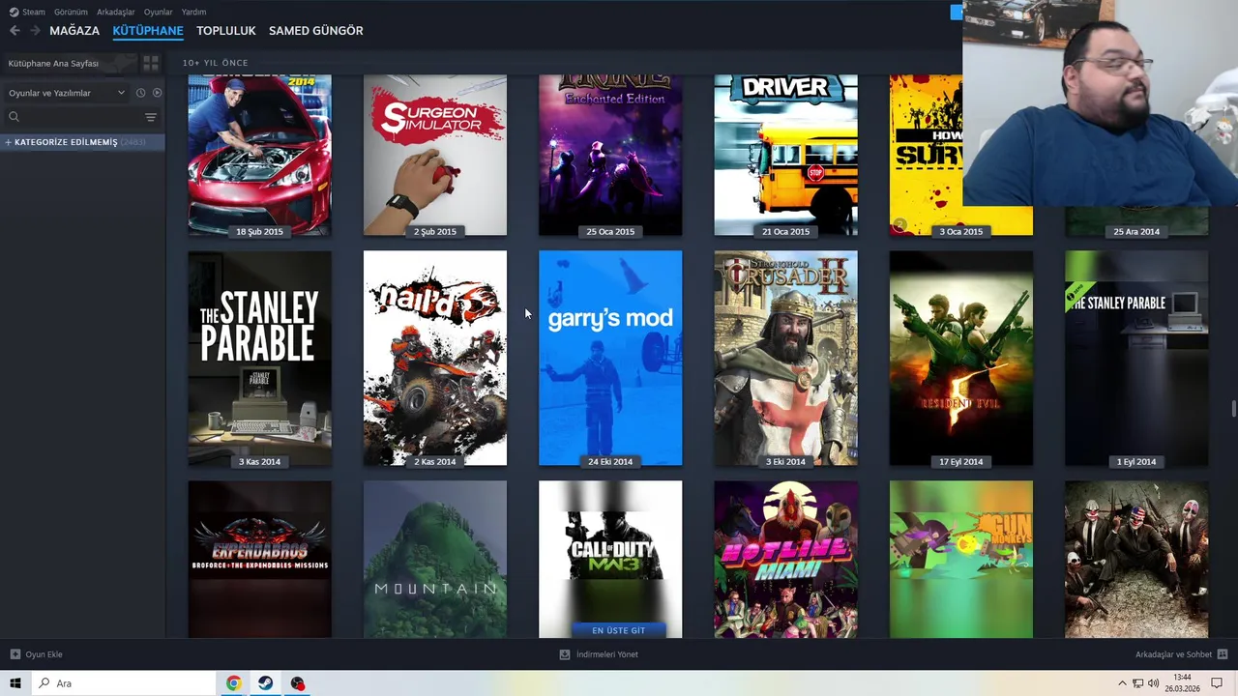Switch to the grid collections view icon
Screen dimensions: 1238x696
(151, 63)
